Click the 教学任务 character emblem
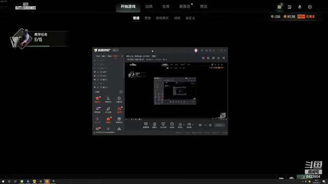 pos(21,39)
